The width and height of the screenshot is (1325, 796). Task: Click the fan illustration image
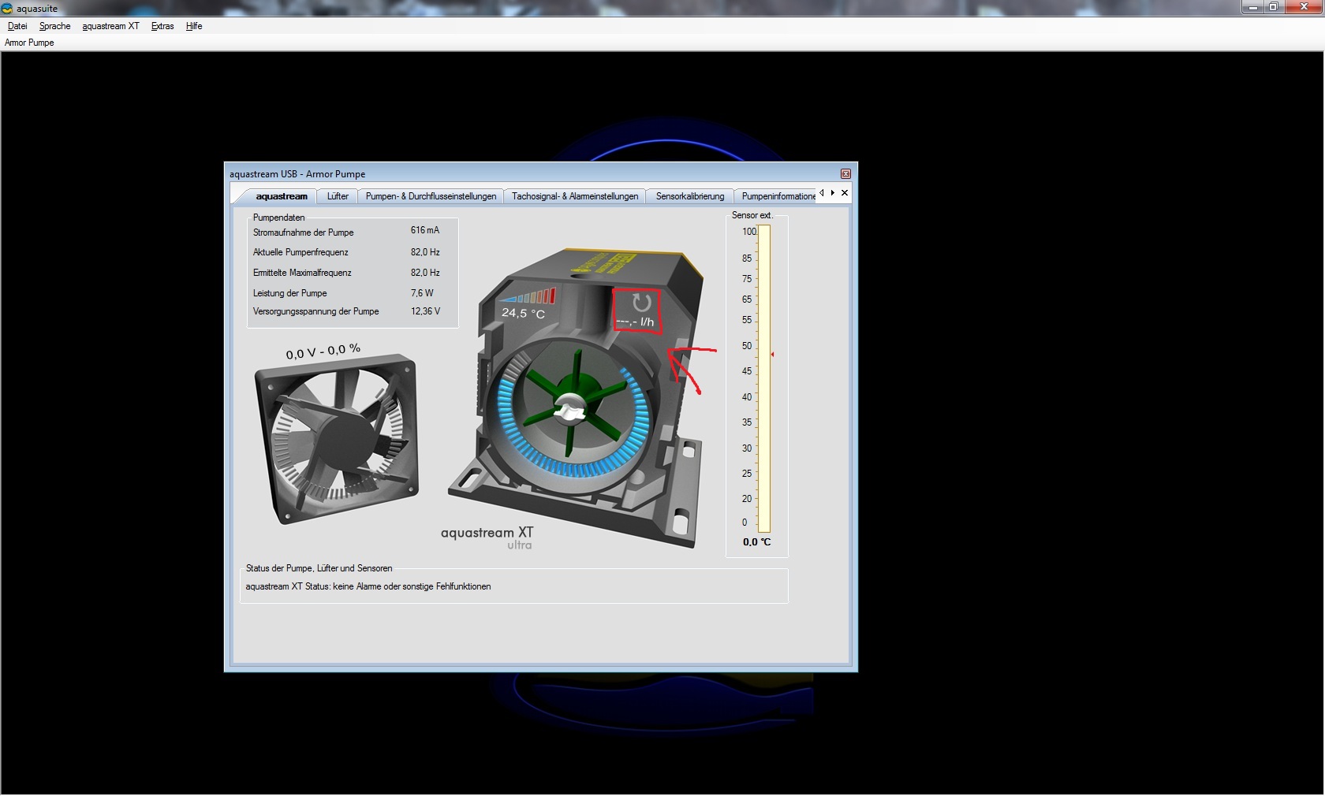[x=337, y=439]
